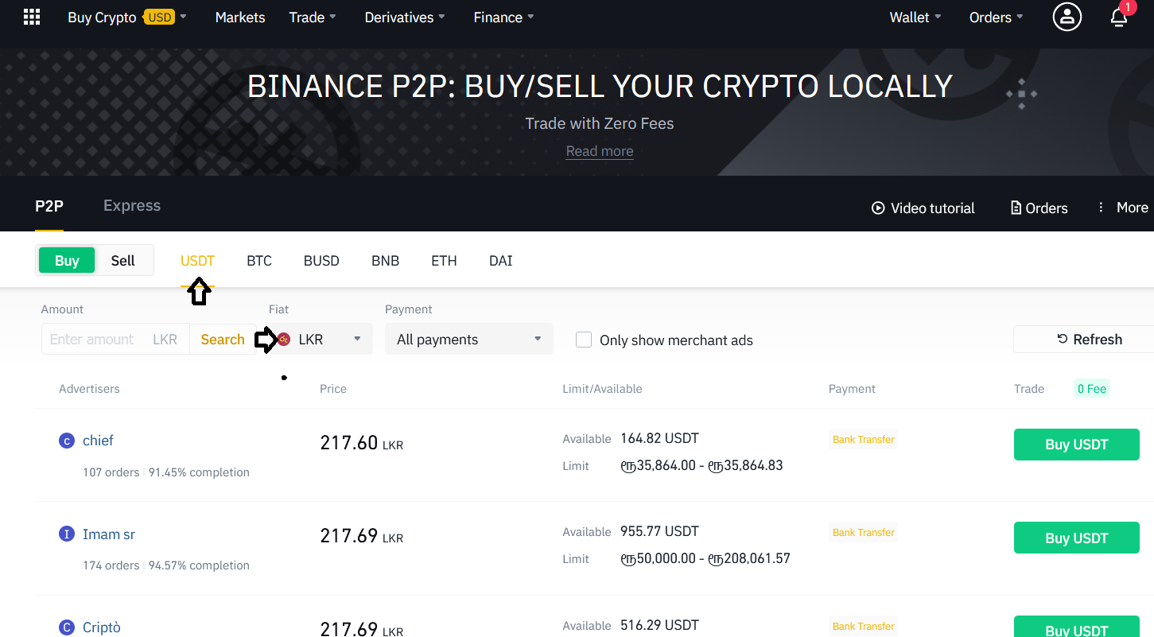The width and height of the screenshot is (1154, 637).
Task: Select the ETH coin tab
Action: coord(444,260)
